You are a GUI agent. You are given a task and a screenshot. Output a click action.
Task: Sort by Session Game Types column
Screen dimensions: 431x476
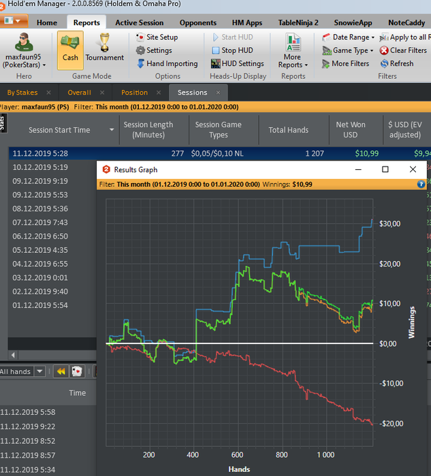click(x=219, y=130)
